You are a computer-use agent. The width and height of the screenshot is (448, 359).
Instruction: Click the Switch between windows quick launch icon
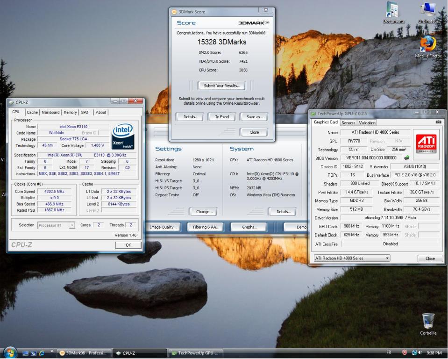tap(34, 353)
